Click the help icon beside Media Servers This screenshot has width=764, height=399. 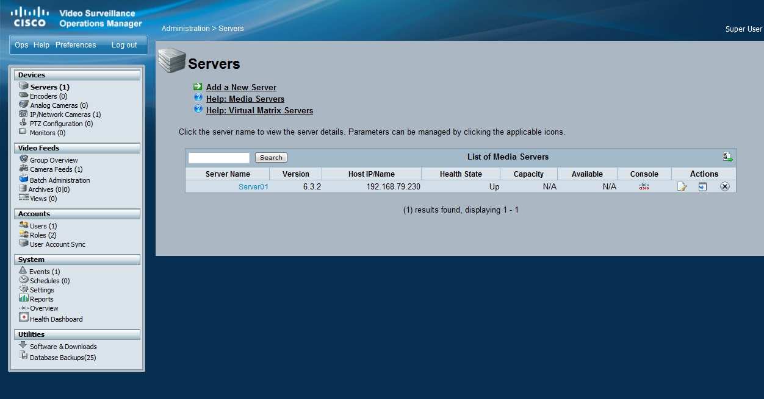click(198, 97)
